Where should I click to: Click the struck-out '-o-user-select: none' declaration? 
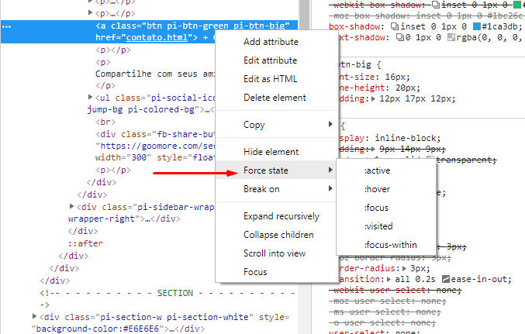point(384,322)
